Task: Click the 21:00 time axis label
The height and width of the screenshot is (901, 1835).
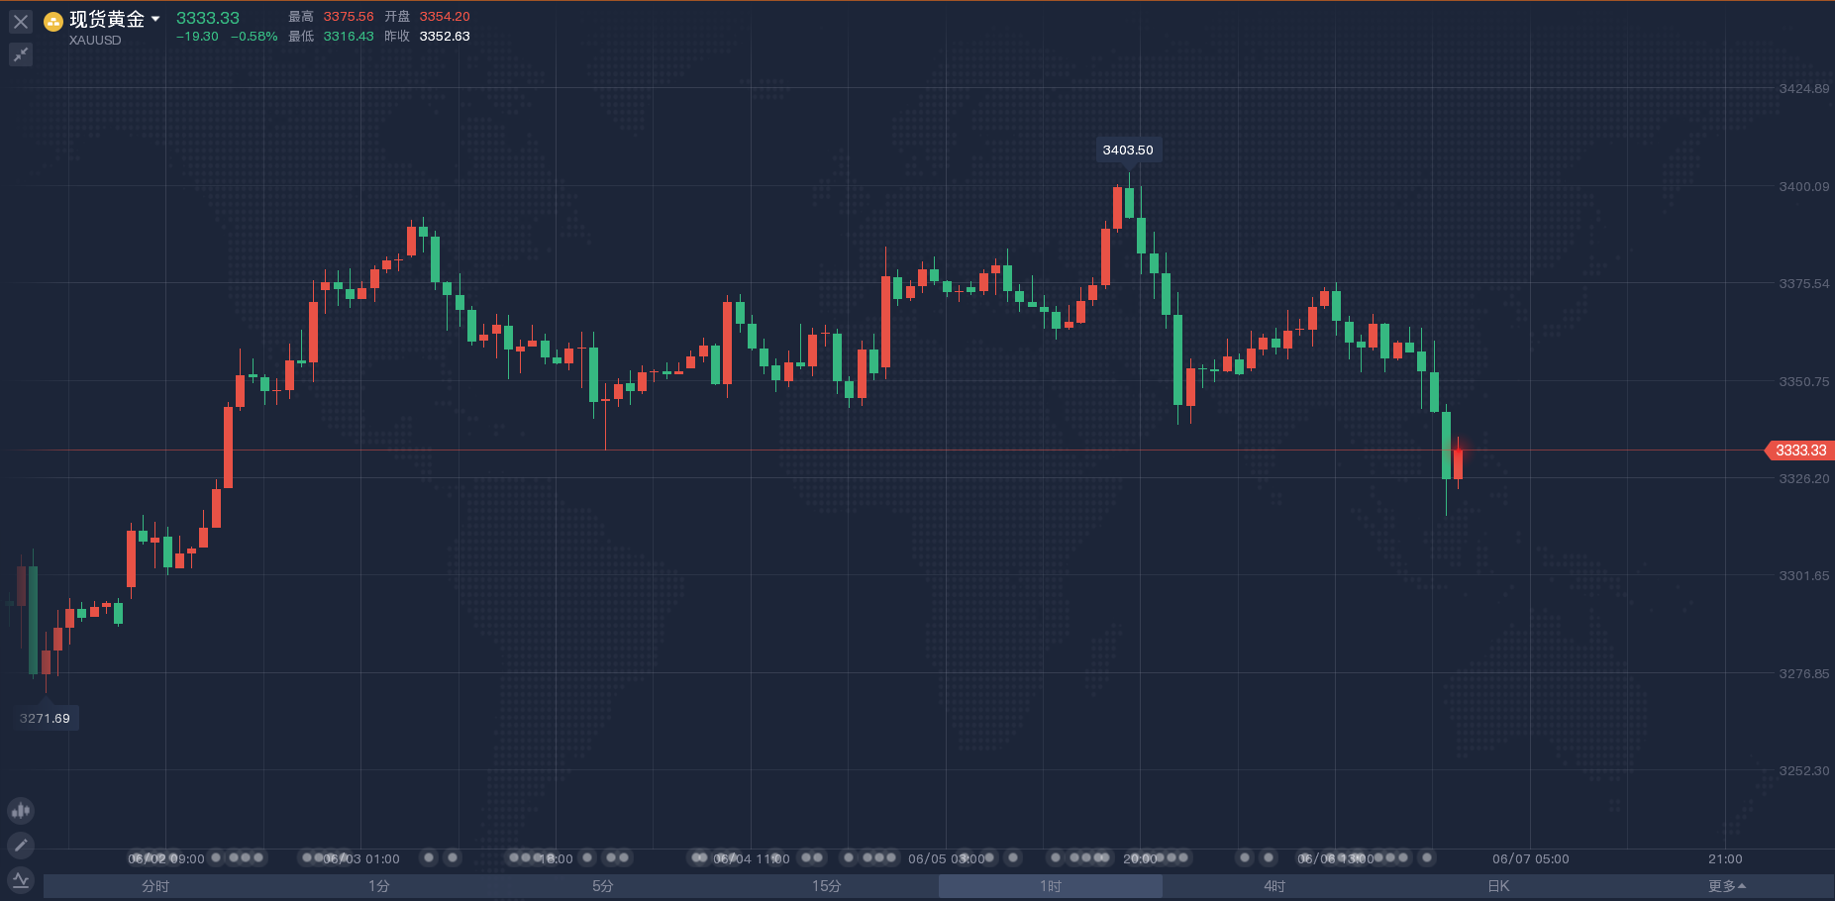Action: pyautogui.click(x=1725, y=858)
